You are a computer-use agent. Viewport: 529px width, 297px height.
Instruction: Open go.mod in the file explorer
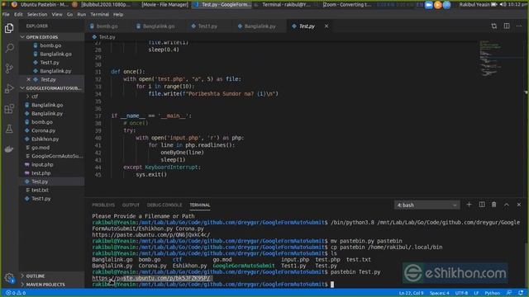coord(41,148)
